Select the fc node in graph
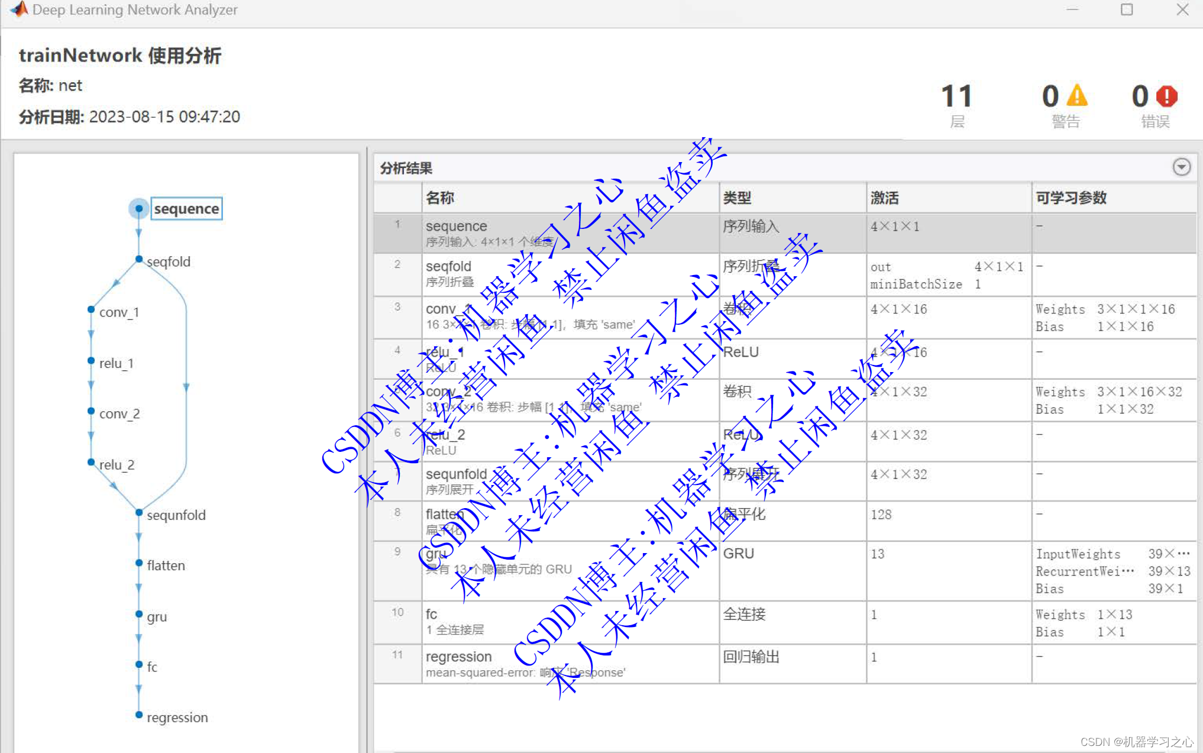Viewport: 1203px width, 753px height. click(x=139, y=664)
